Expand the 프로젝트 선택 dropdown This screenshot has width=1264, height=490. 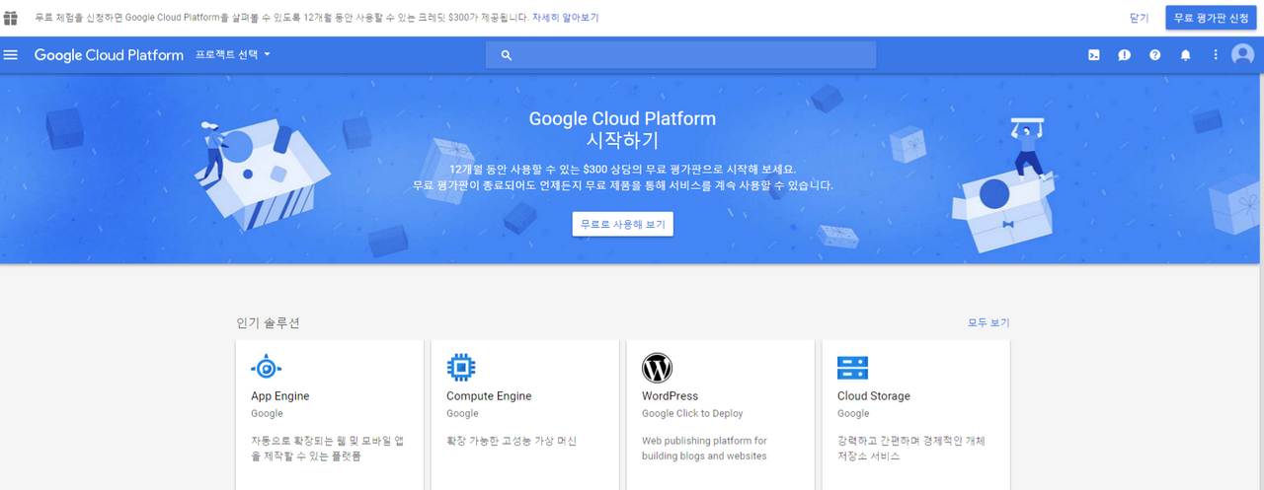point(233,55)
